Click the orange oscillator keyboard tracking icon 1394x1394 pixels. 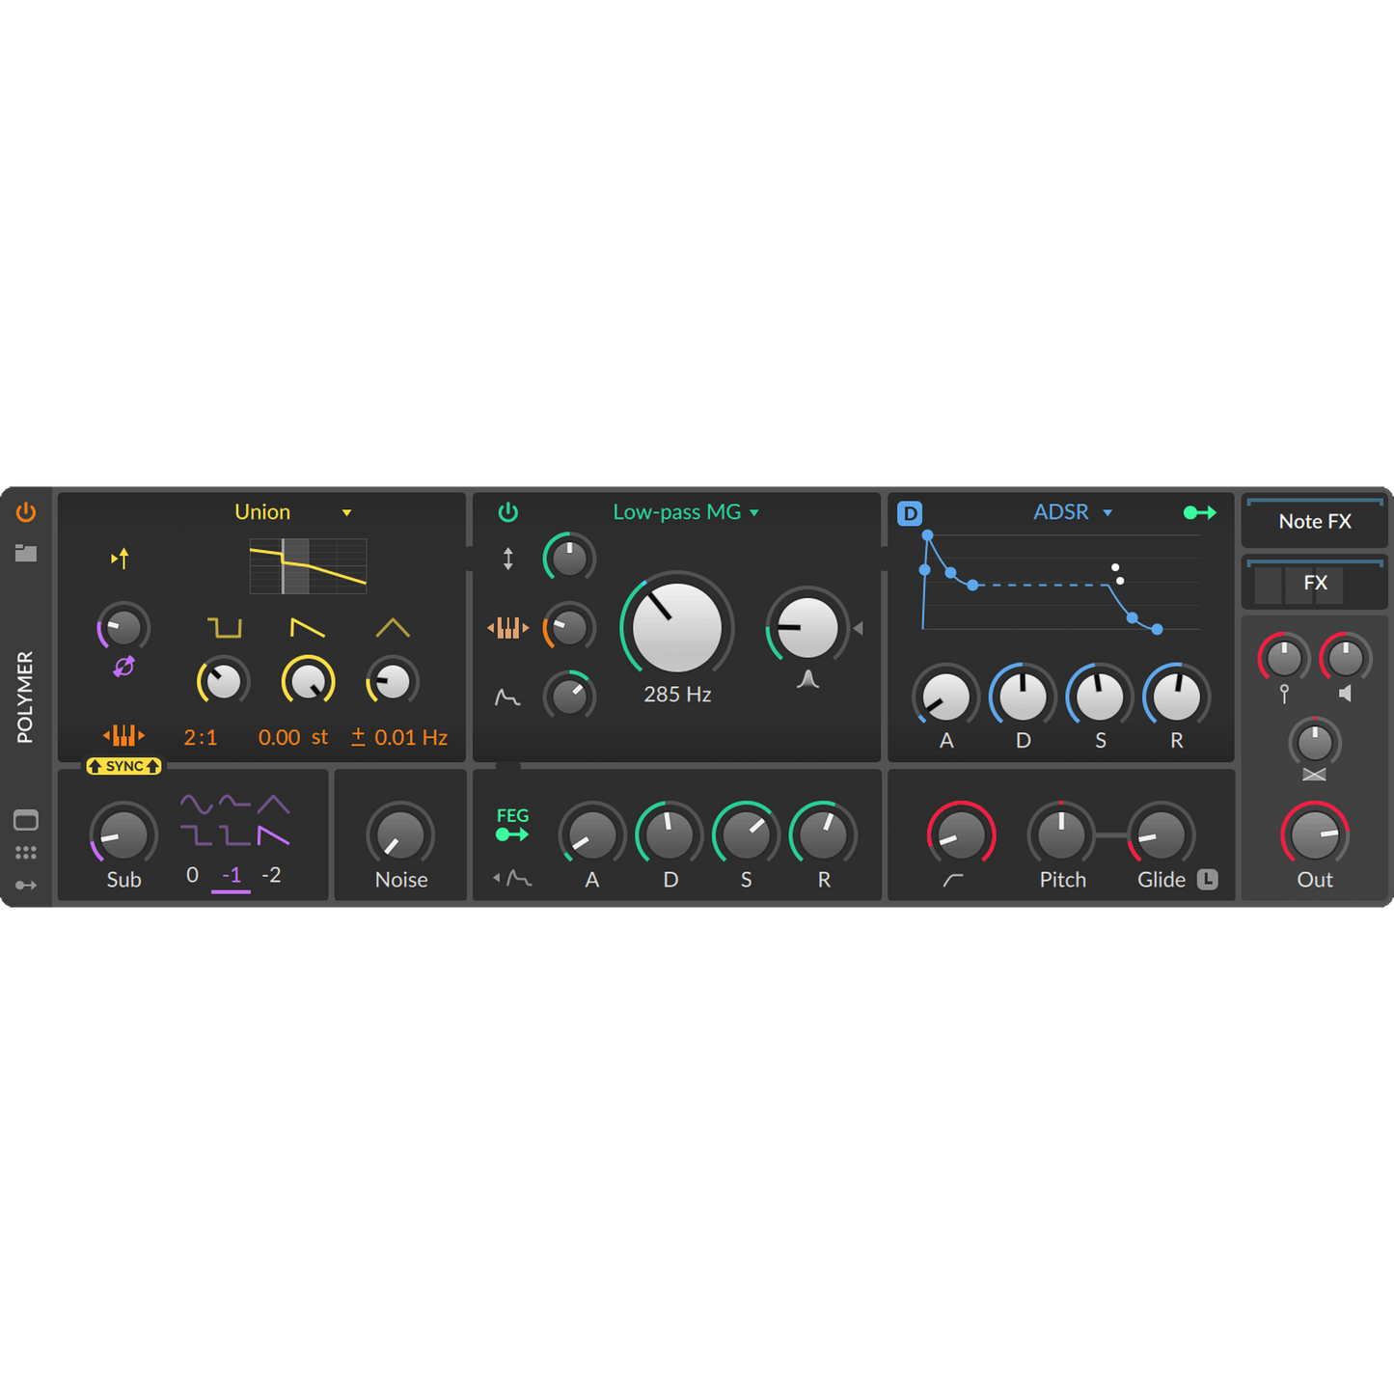point(123,736)
